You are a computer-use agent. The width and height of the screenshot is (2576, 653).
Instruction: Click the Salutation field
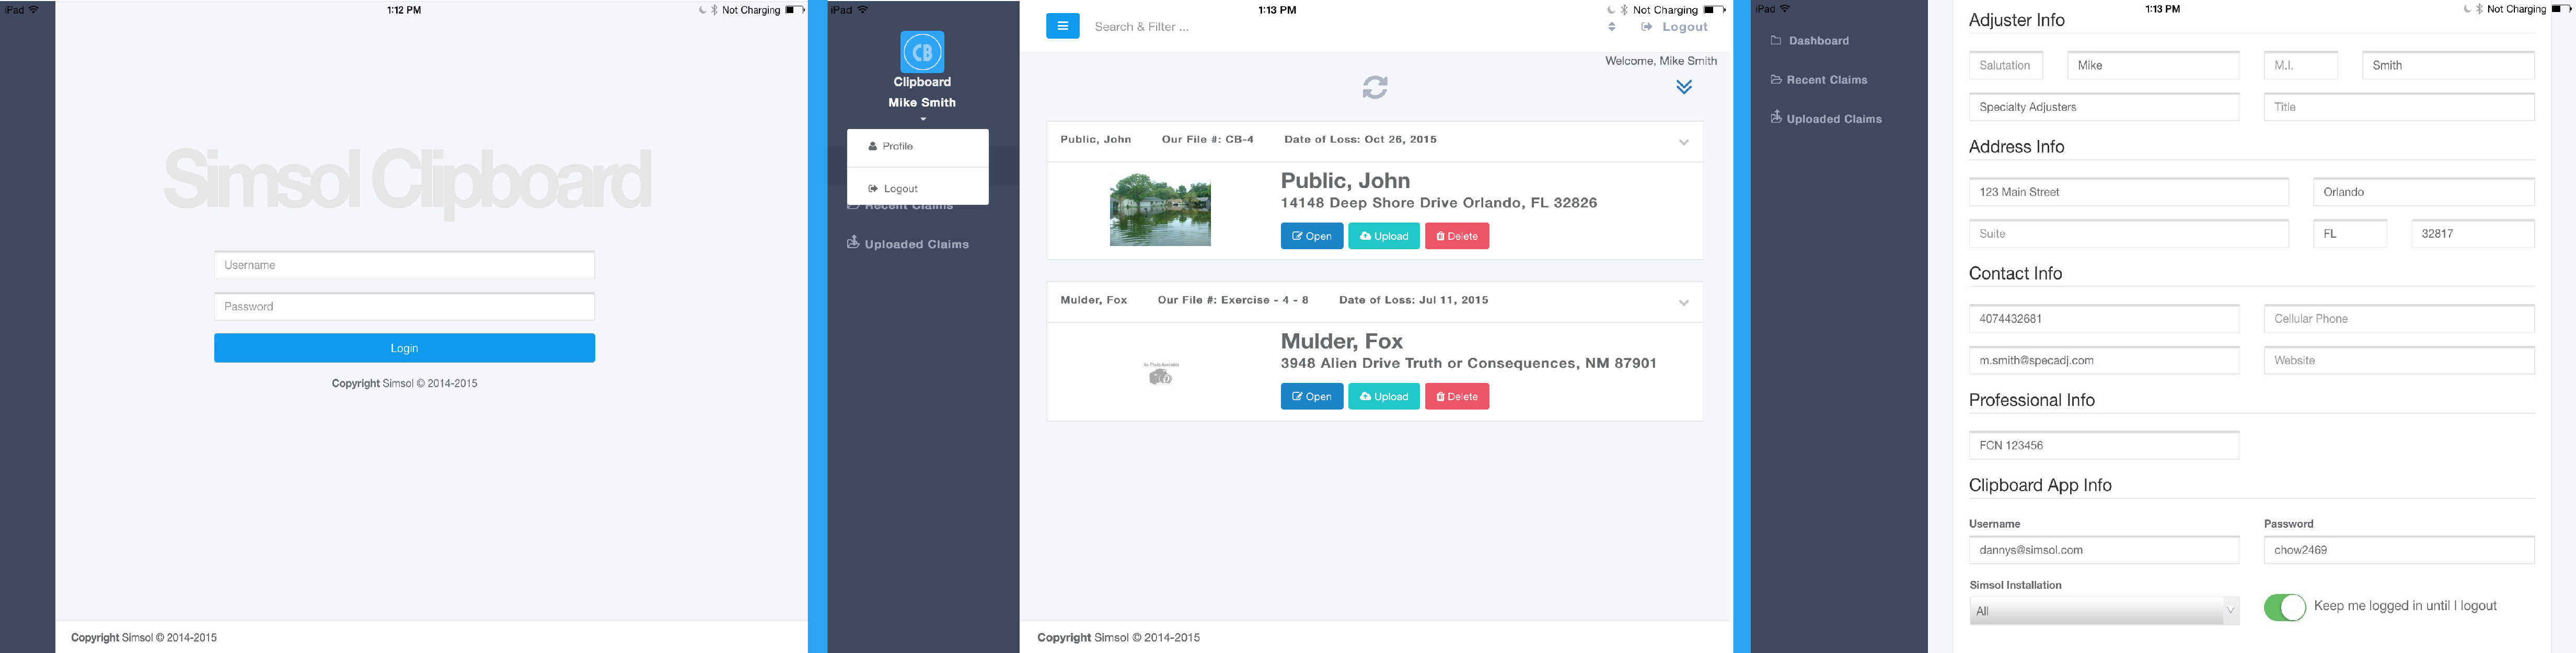[2005, 65]
